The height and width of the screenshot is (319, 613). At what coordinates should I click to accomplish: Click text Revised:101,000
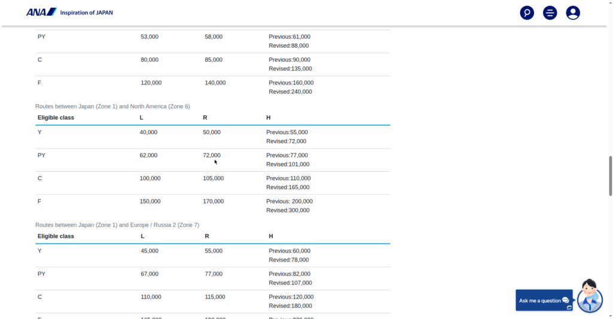click(x=288, y=164)
